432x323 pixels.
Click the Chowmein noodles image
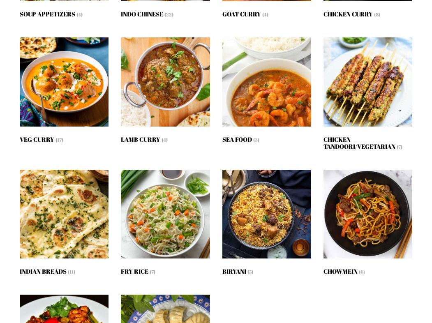pyautogui.click(x=368, y=214)
